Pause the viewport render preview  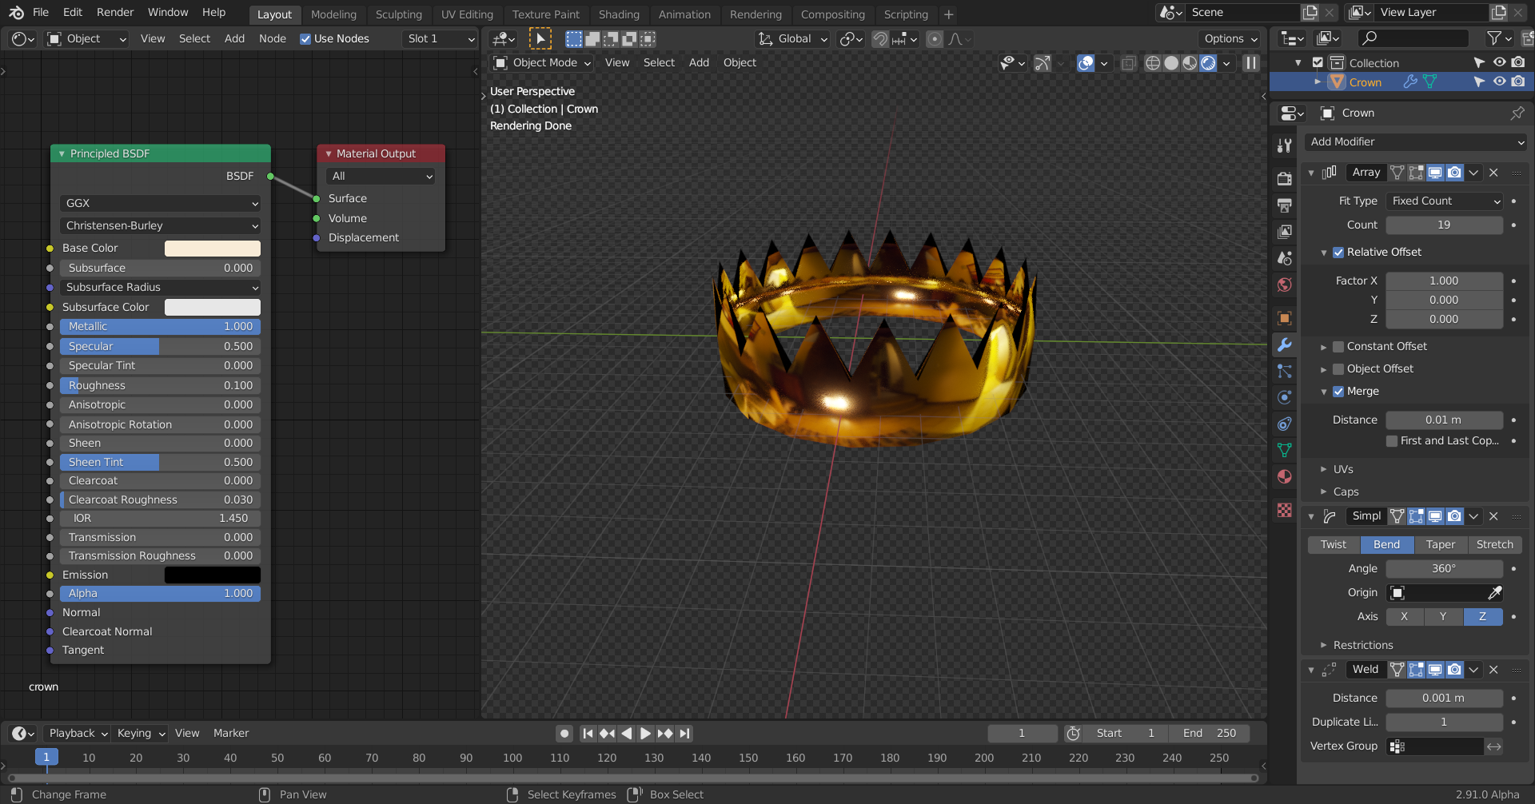tap(1251, 63)
